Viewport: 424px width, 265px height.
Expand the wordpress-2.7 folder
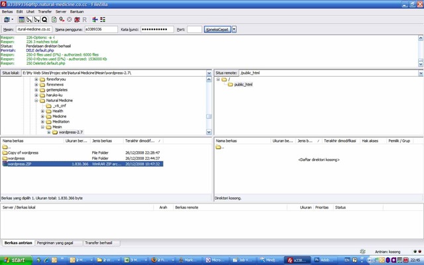pyautogui.click(x=48, y=132)
